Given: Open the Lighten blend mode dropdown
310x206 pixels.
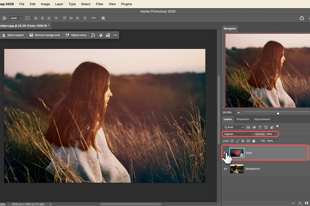Looking at the screenshot, I should (x=239, y=134).
